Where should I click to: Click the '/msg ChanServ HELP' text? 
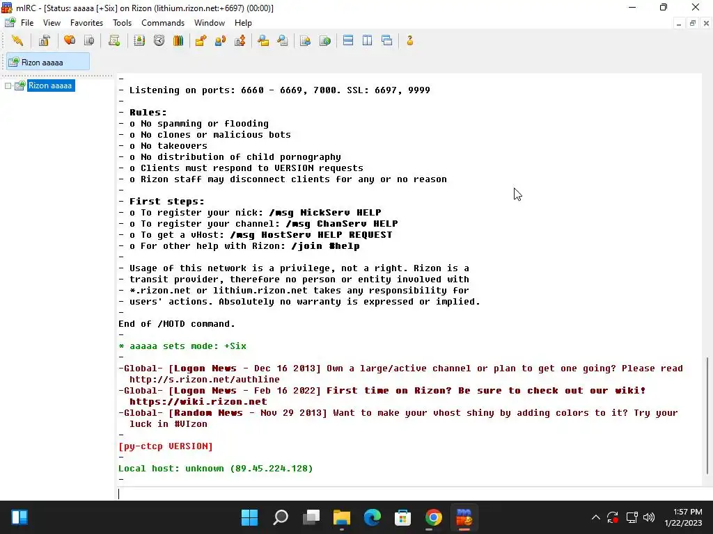341,223
